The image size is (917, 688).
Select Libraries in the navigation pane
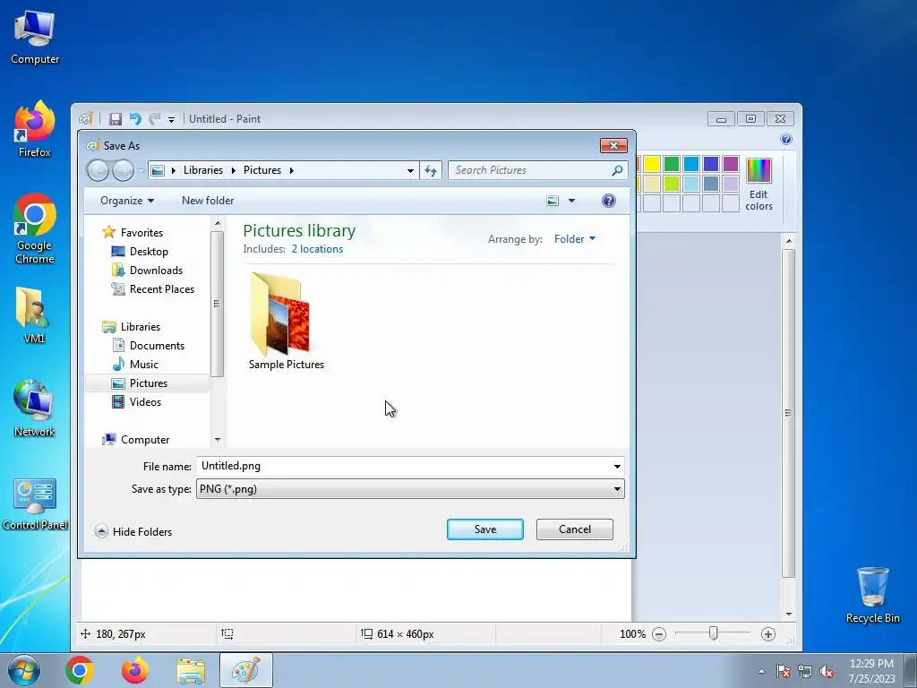[x=141, y=326]
